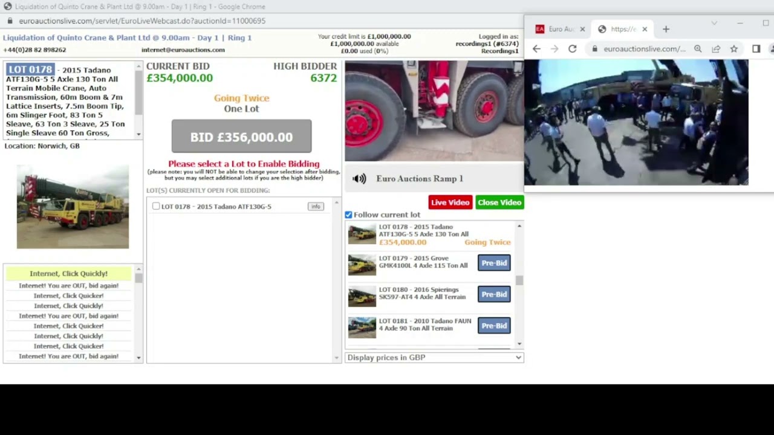Close the Euro Auc tab
Image resolution: width=774 pixels, height=435 pixels.
582,29
